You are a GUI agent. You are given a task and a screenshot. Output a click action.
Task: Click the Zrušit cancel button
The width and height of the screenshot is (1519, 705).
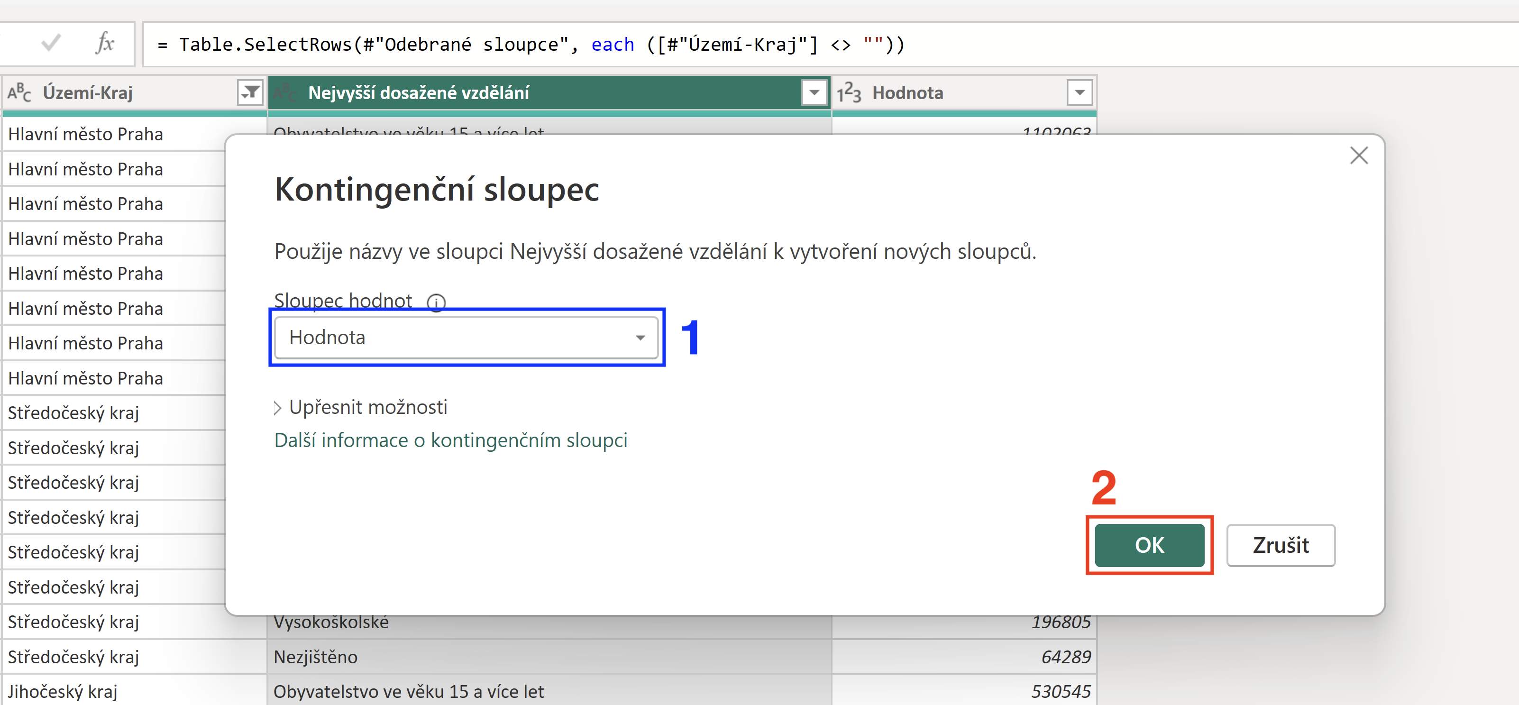pos(1281,545)
